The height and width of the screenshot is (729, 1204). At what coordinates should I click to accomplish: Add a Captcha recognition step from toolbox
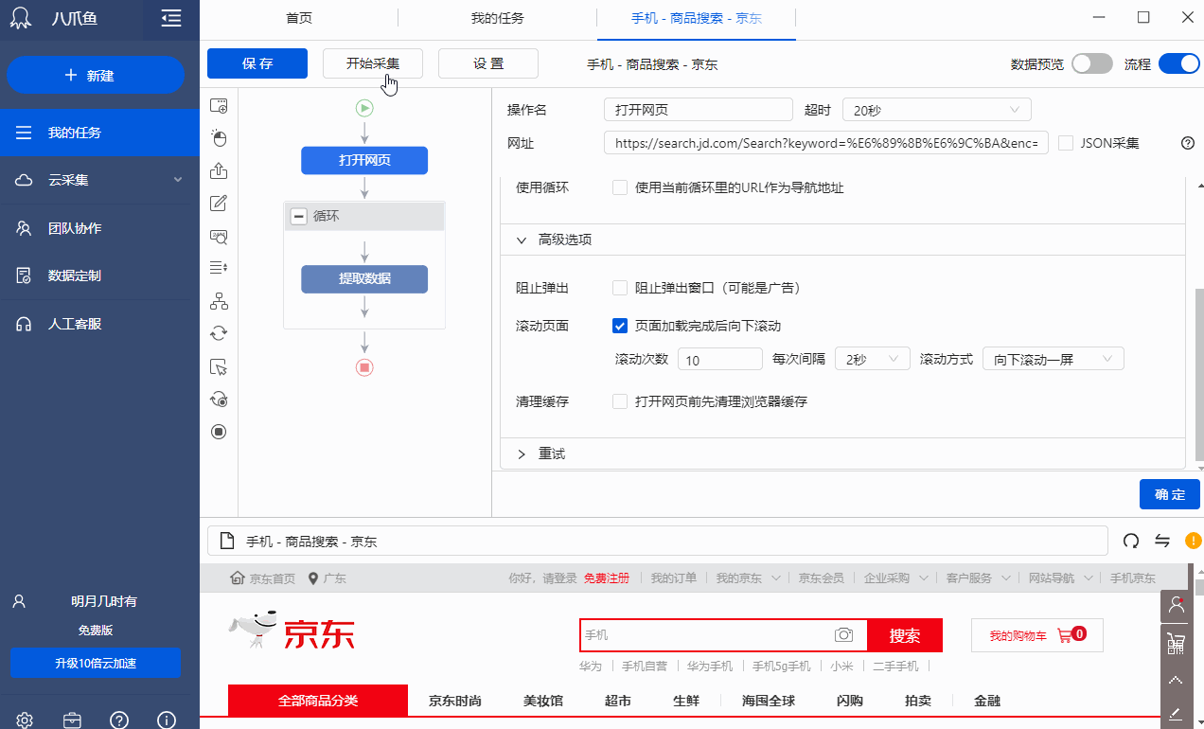click(219, 236)
